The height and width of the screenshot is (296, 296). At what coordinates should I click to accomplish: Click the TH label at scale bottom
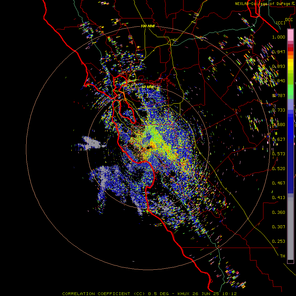pyautogui.click(x=283, y=256)
